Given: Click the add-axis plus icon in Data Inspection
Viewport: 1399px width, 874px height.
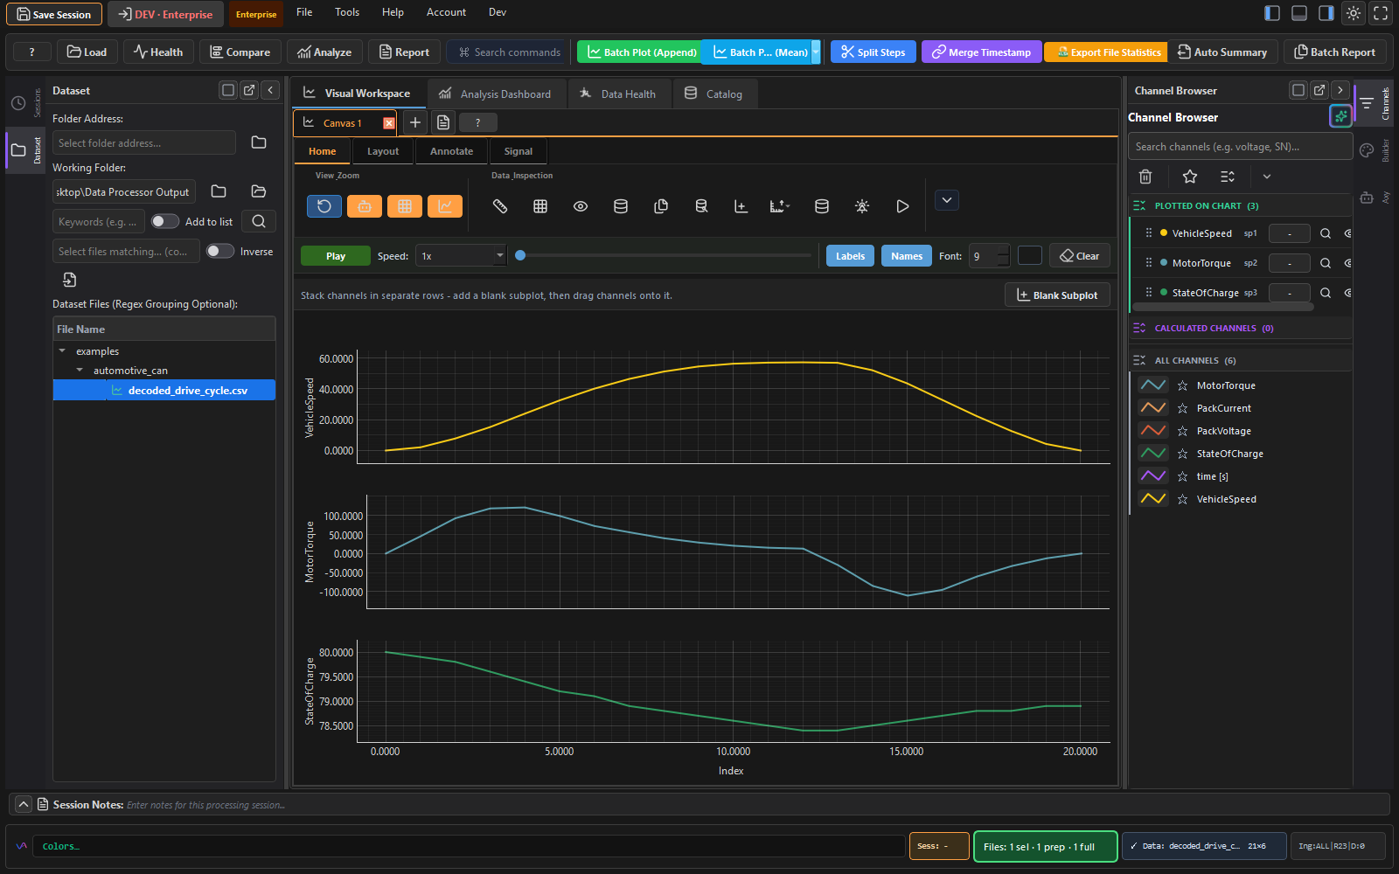Looking at the screenshot, I should [x=741, y=206].
